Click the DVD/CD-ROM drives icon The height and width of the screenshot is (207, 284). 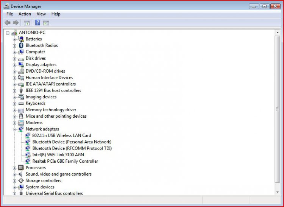(x=21, y=71)
